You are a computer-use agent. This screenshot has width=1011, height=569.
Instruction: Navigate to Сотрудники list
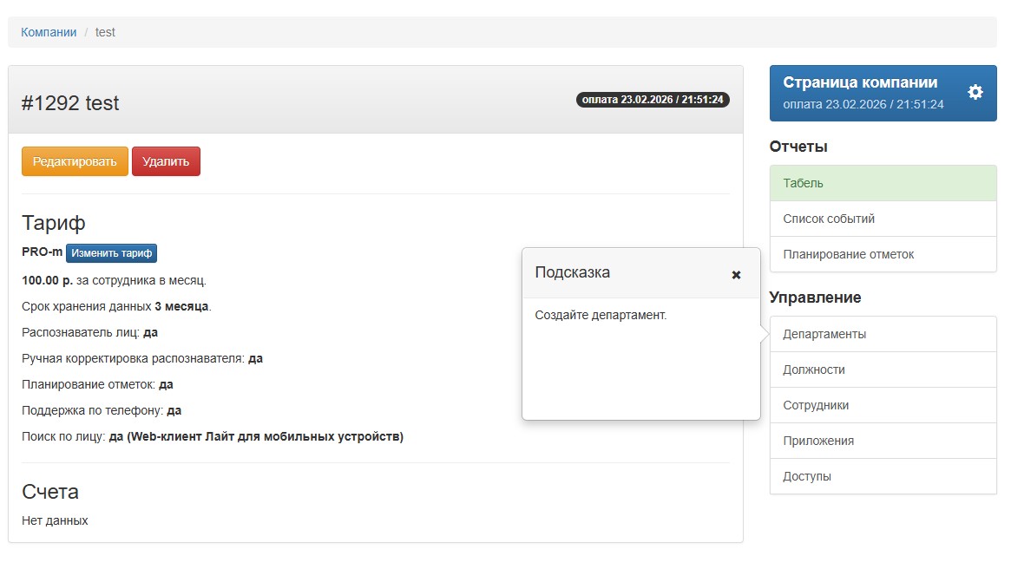883,405
